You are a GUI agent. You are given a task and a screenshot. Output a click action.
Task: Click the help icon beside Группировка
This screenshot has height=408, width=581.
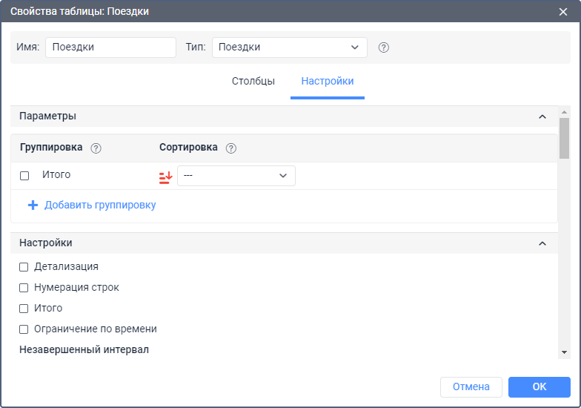(96, 148)
